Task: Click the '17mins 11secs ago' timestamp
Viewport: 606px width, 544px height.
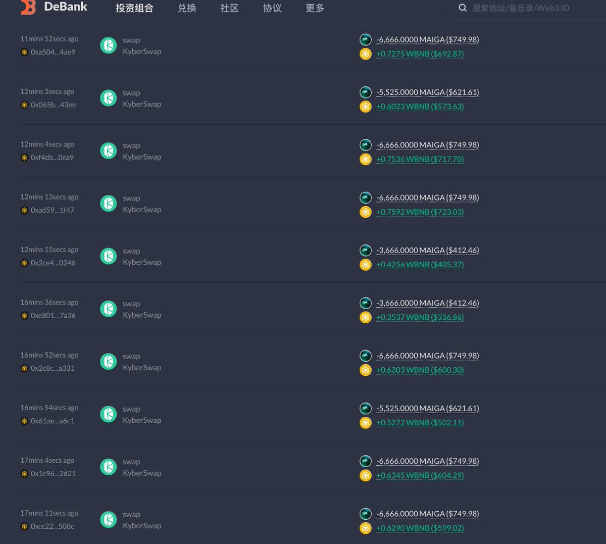Action: 49,513
